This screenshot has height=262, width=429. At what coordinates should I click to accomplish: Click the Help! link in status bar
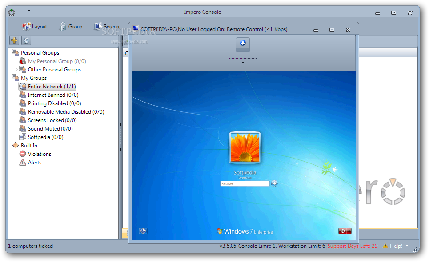click(396, 246)
